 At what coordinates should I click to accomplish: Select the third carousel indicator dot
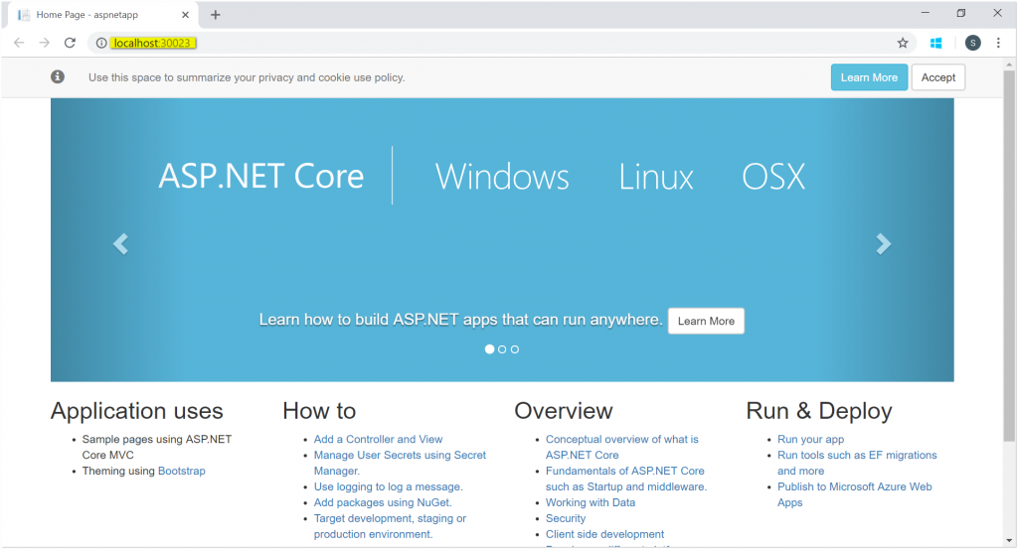pyautogui.click(x=515, y=349)
